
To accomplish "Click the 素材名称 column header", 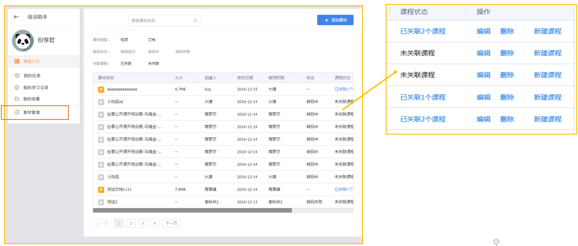I will click(106, 78).
